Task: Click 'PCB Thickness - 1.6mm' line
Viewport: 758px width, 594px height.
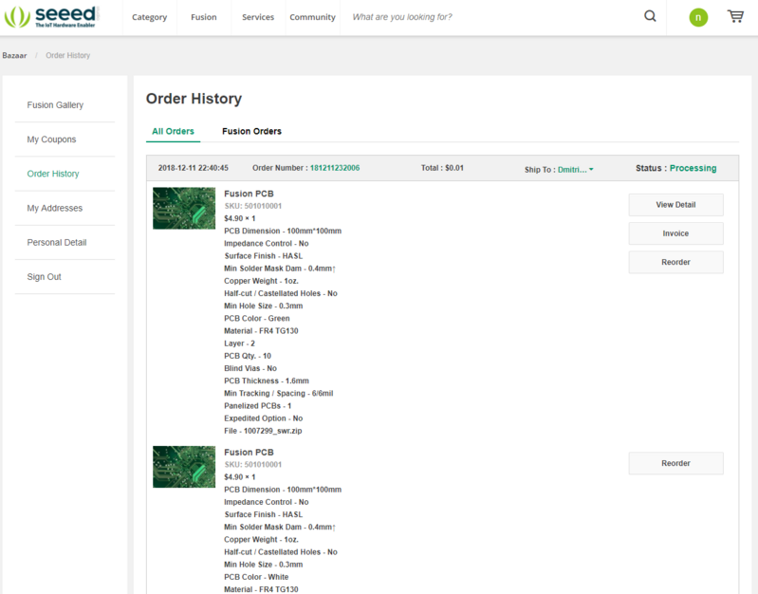Action: click(x=267, y=381)
